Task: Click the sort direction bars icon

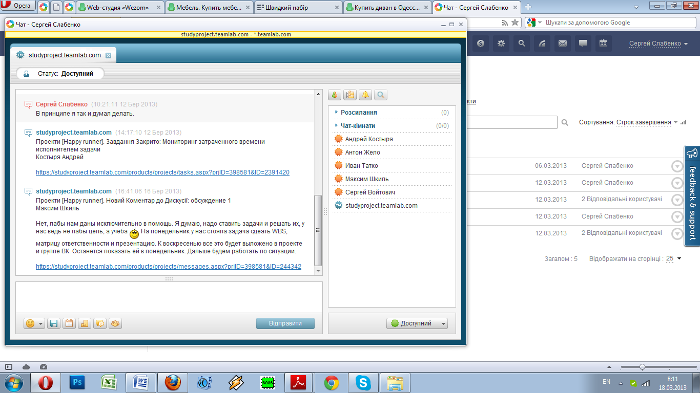Action: click(x=684, y=122)
